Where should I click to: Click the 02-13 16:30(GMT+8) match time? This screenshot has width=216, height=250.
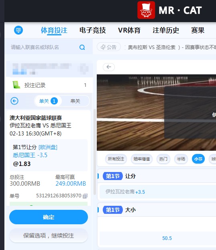35,133
